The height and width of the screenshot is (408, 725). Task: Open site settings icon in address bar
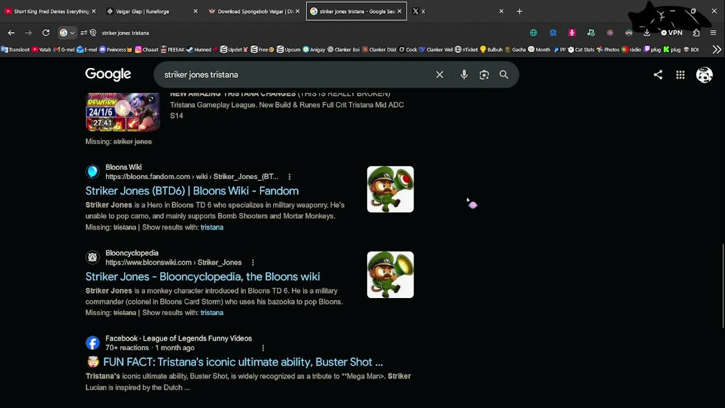(x=84, y=33)
